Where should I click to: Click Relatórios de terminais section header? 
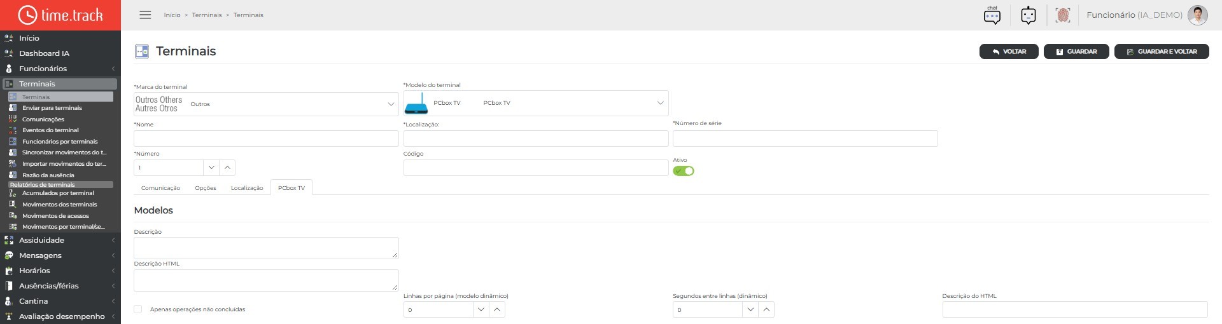point(60,185)
